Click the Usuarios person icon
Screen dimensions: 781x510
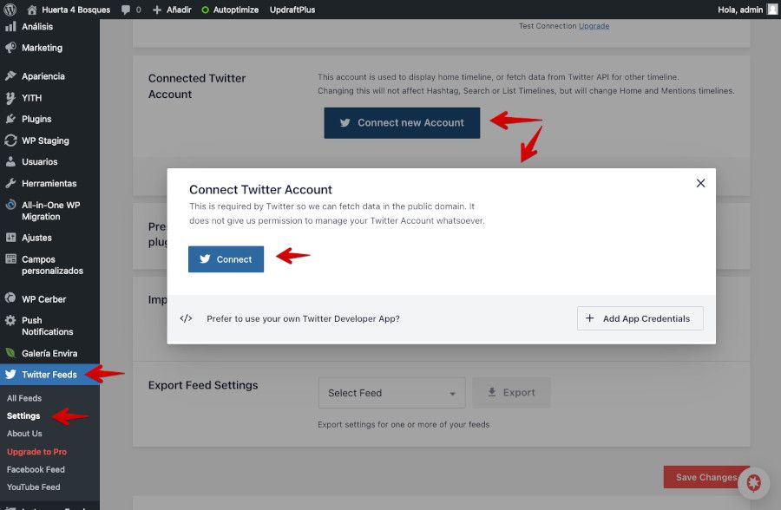click(10, 161)
